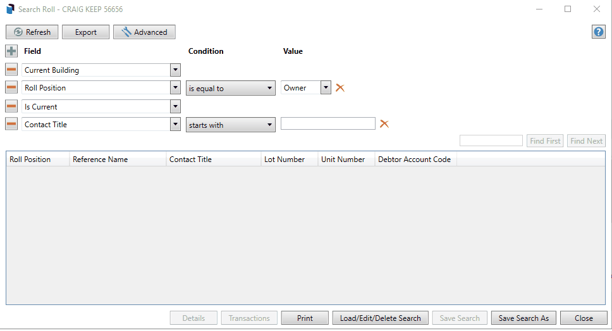Open the 'is equal to' condition dropdown

230,88
